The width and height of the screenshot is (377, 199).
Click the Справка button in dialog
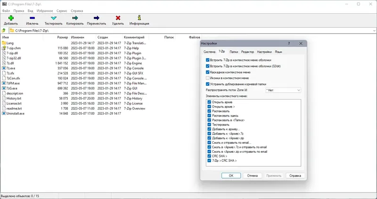(x=295, y=176)
